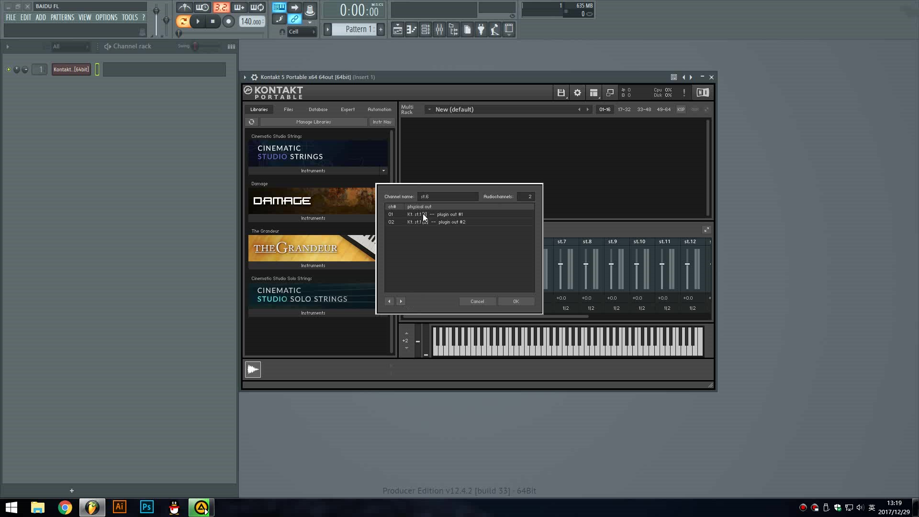Toggle the 3.2 countdown before recording

click(221, 8)
